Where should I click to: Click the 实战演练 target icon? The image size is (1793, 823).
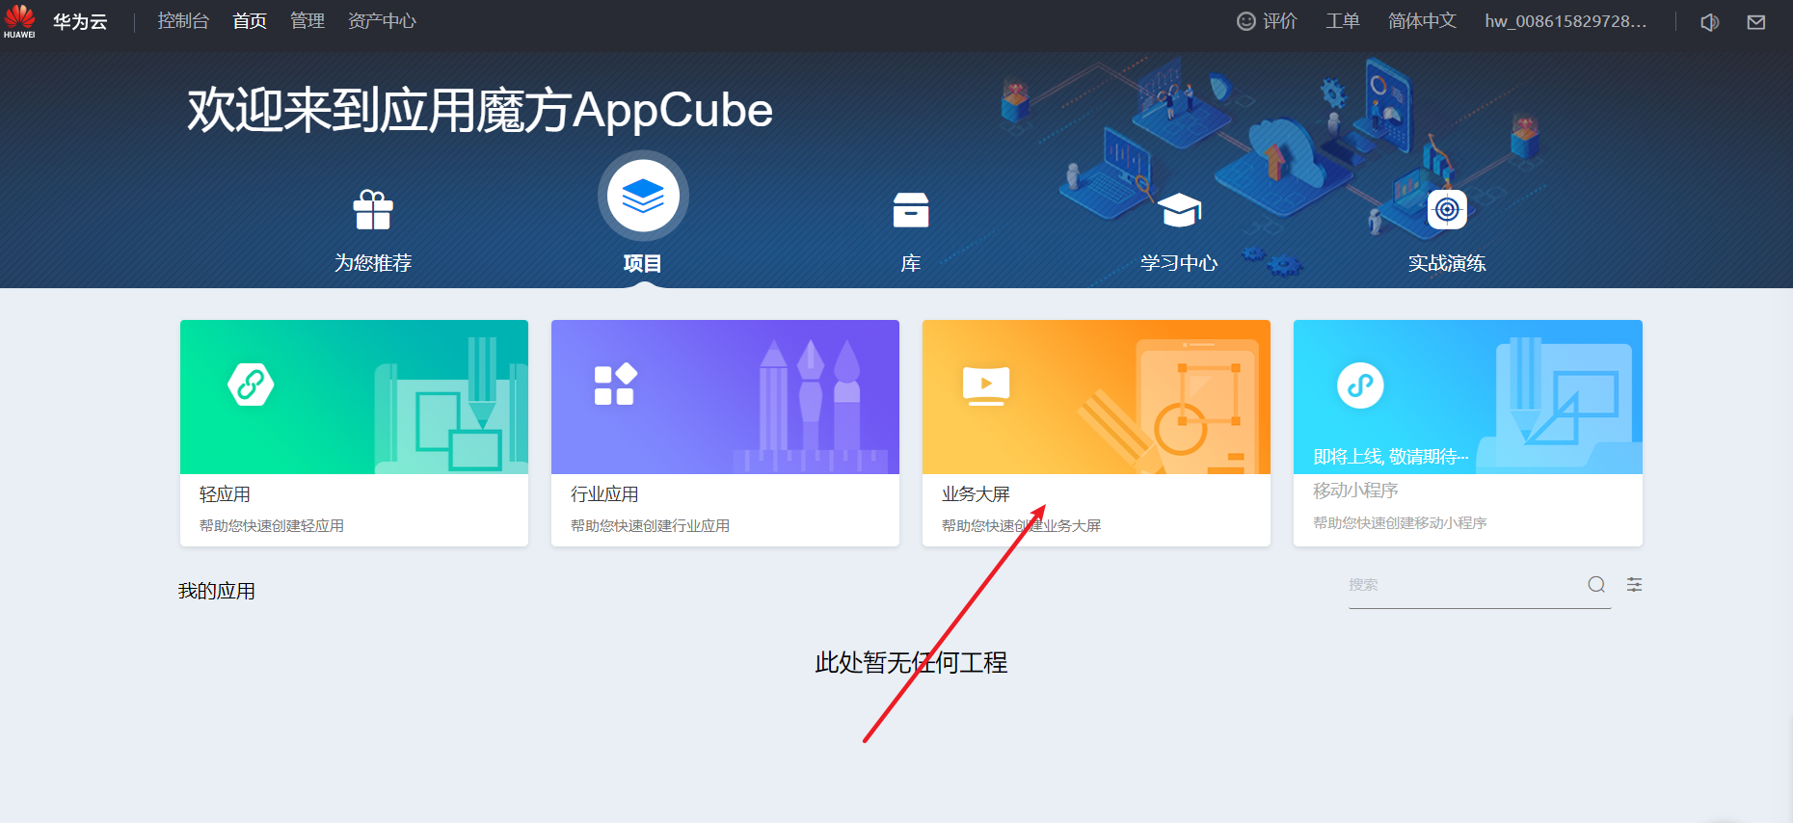click(1447, 209)
